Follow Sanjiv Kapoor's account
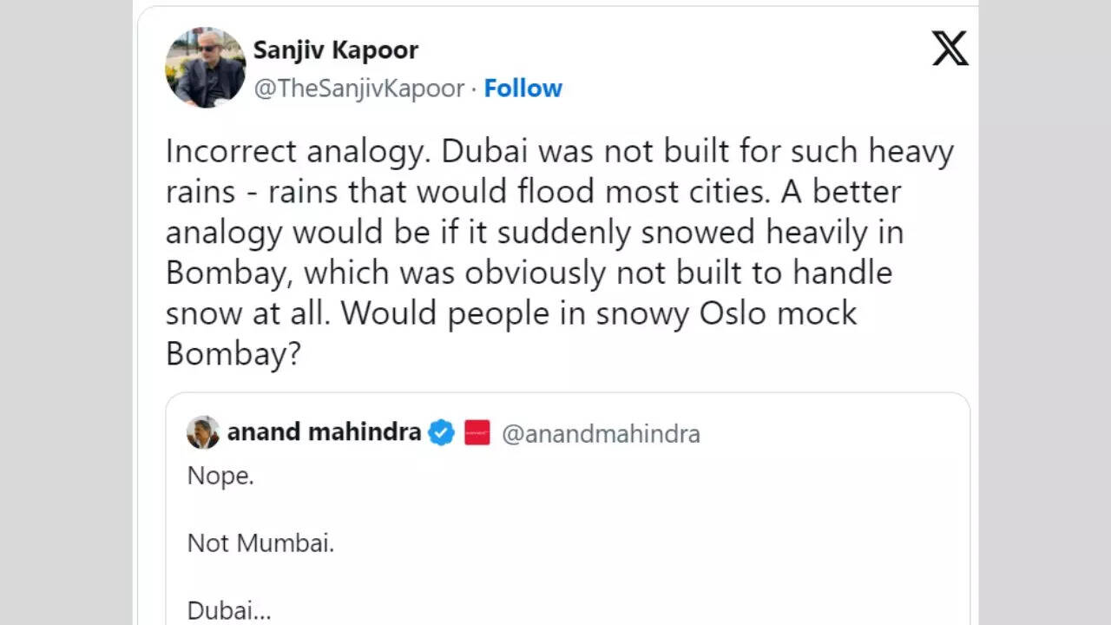This screenshot has height=625, width=1111. [523, 89]
